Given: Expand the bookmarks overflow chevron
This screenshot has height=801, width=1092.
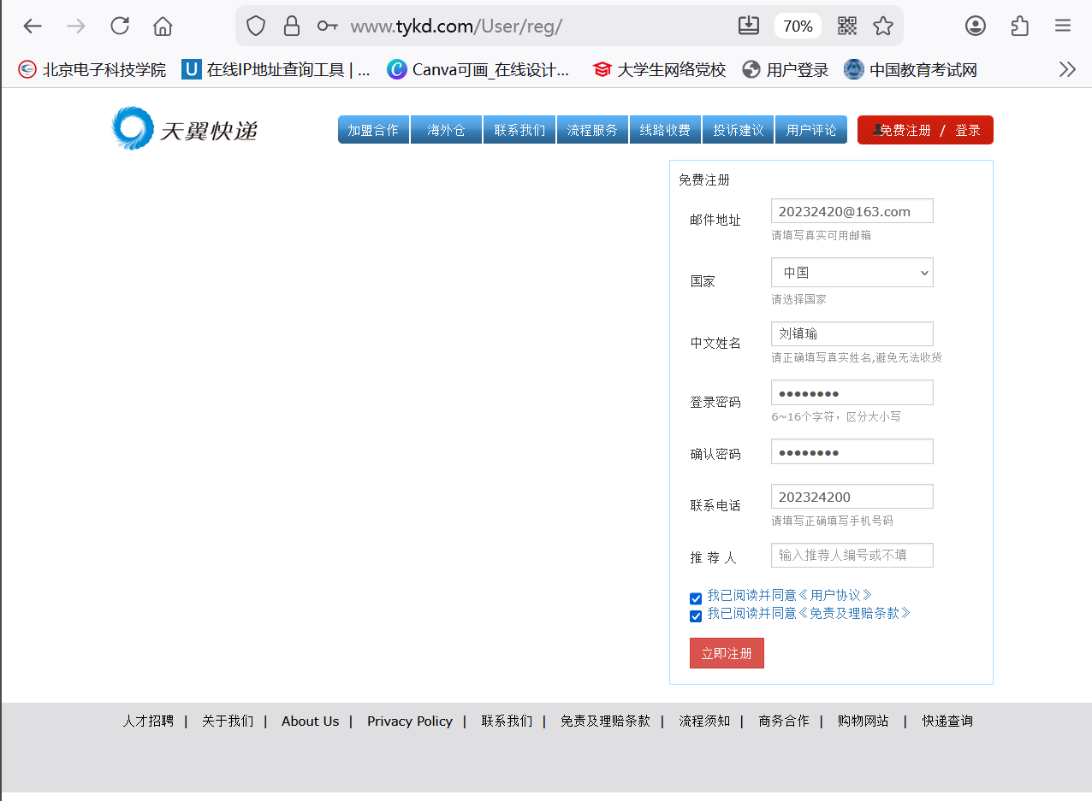Looking at the screenshot, I should point(1066,68).
